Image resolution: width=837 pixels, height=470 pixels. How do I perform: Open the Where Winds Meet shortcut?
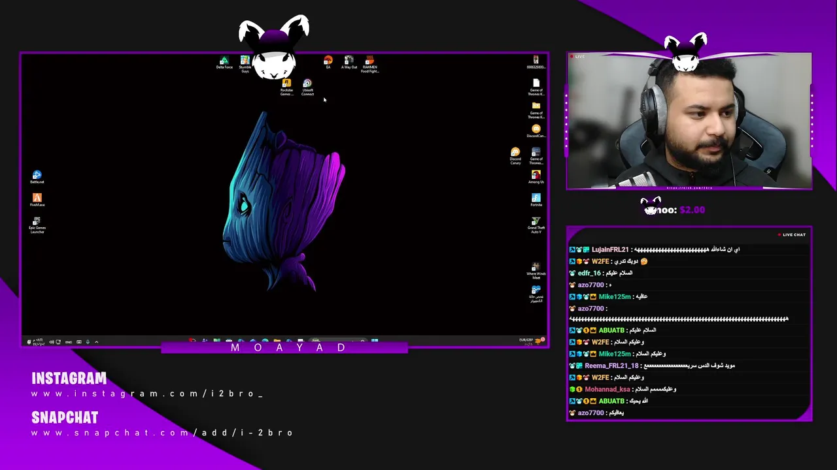536,270
